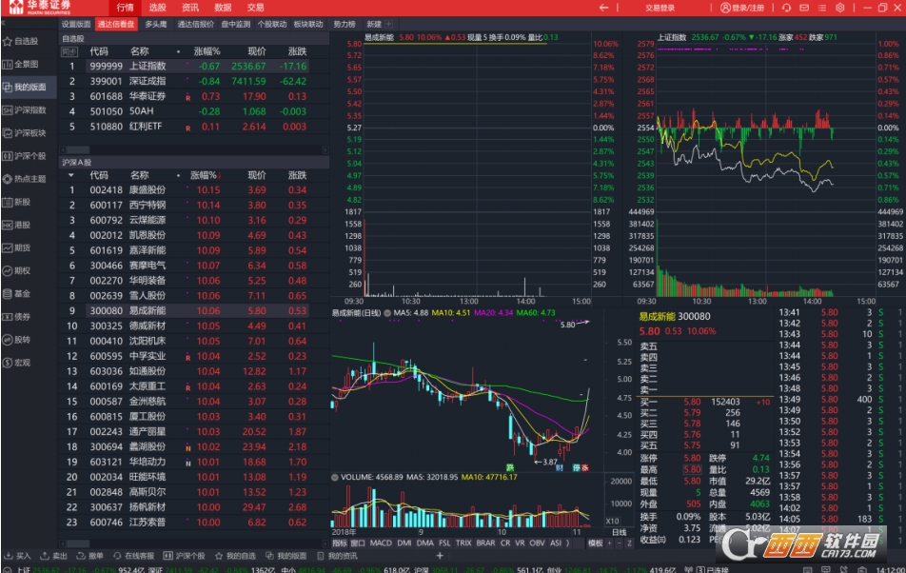Open the mail message icon
The height and width of the screenshot is (573, 906).
coord(804,8)
